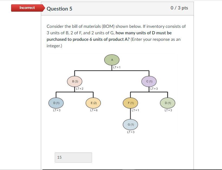Image resolution: width=222 pixels, height=170 pixels.
Task: Click the rightmost D (1) node
Action: [x=167, y=103]
